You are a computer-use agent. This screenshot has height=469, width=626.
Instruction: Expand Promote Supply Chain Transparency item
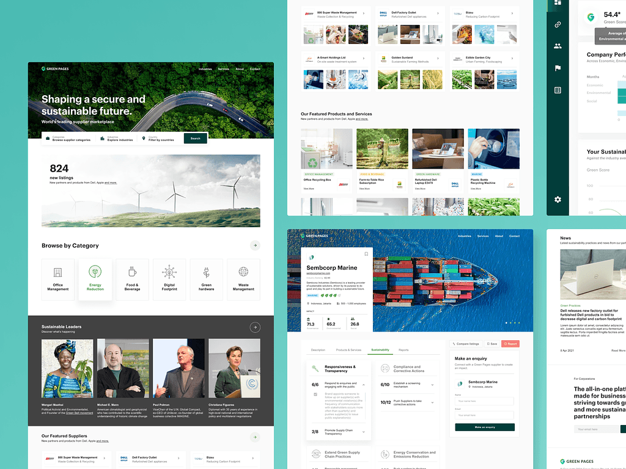364,432
